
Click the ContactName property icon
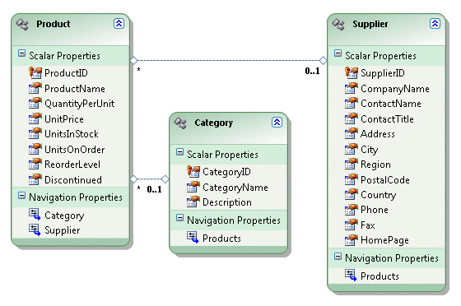pos(352,103)
